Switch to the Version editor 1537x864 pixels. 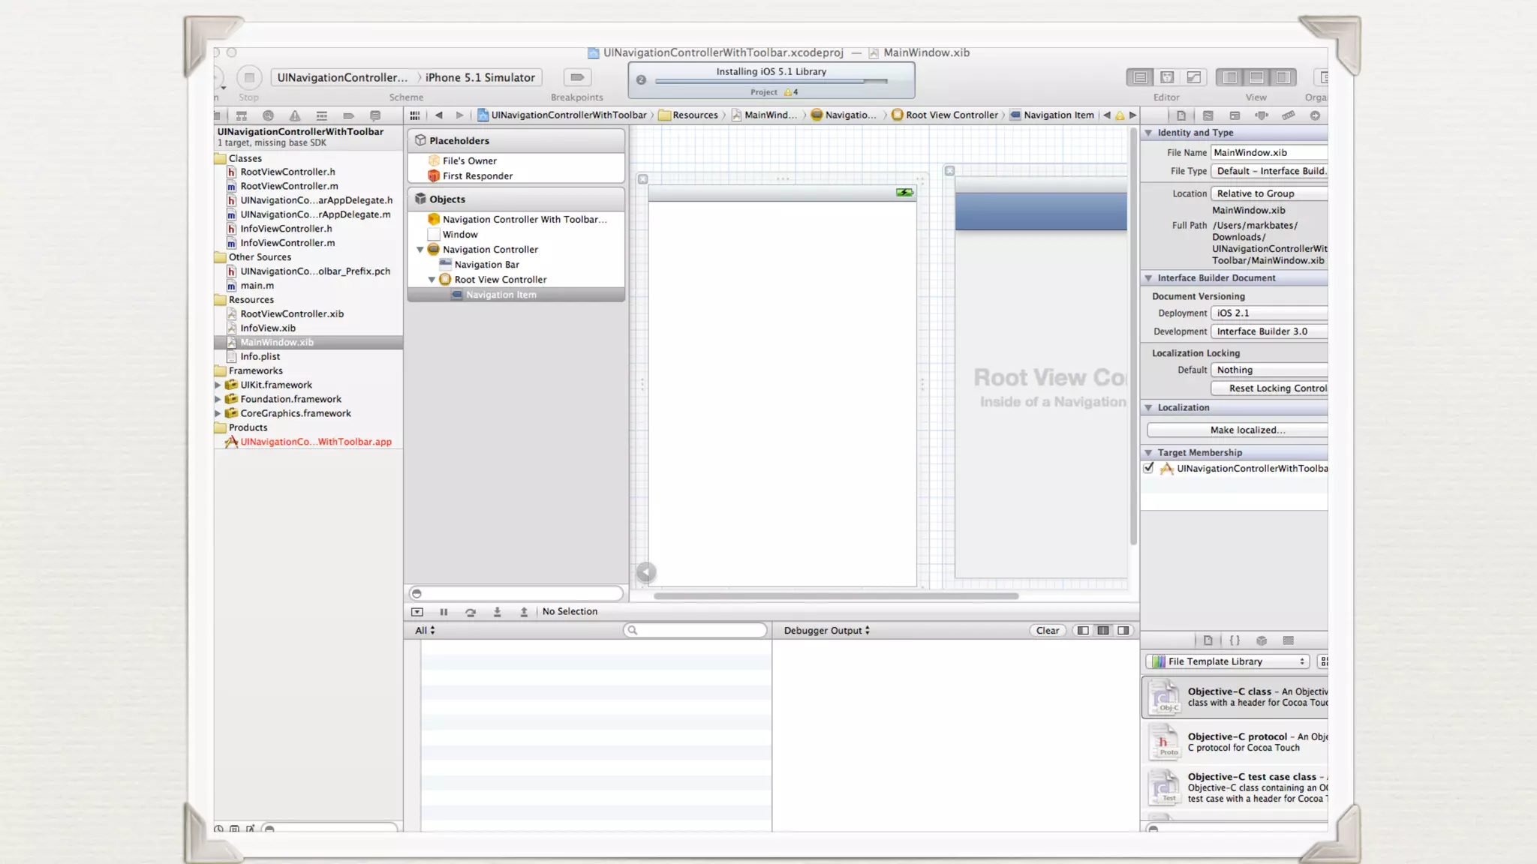tap(1193, 77)
